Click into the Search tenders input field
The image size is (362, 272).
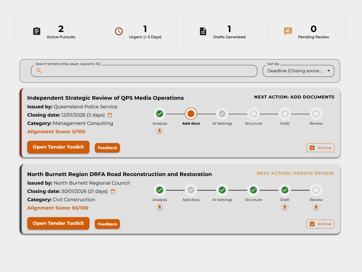pyautogui.click(x=147, y=71)
